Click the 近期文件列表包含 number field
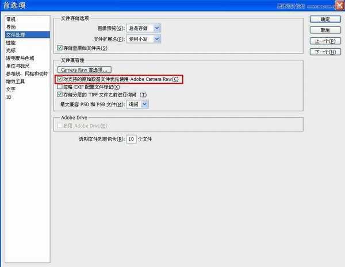345x267 pixels. 131,139
